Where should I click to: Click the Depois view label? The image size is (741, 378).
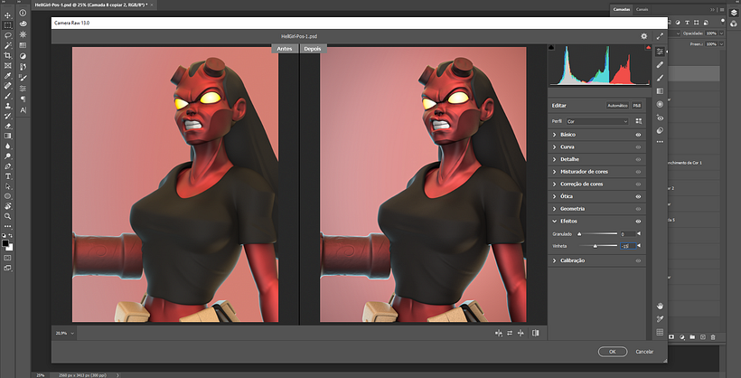(313, 49)
